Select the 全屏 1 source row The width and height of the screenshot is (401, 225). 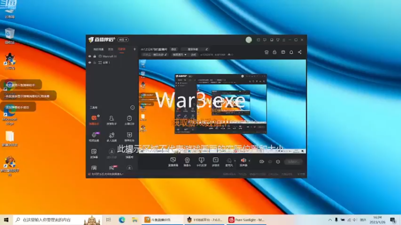click(x=112, y=62)
